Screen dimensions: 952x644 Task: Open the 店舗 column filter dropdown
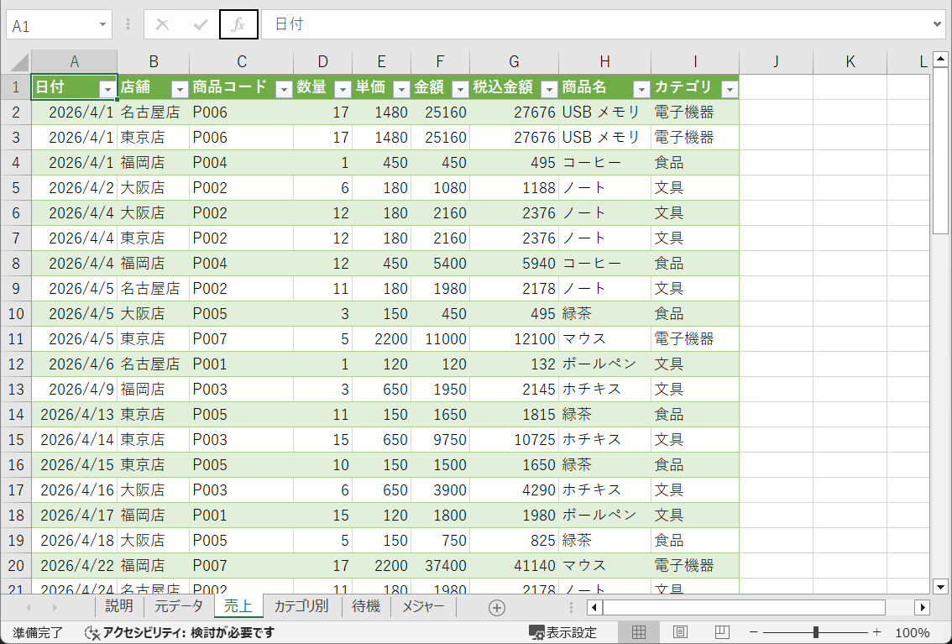[180, 90]
